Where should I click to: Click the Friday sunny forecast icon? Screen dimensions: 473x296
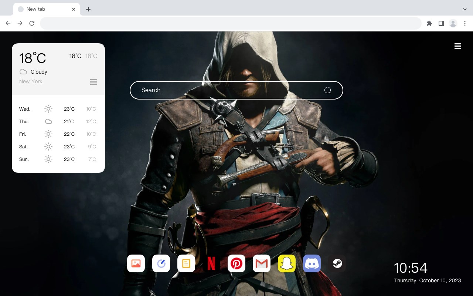[x=48, y=134]
